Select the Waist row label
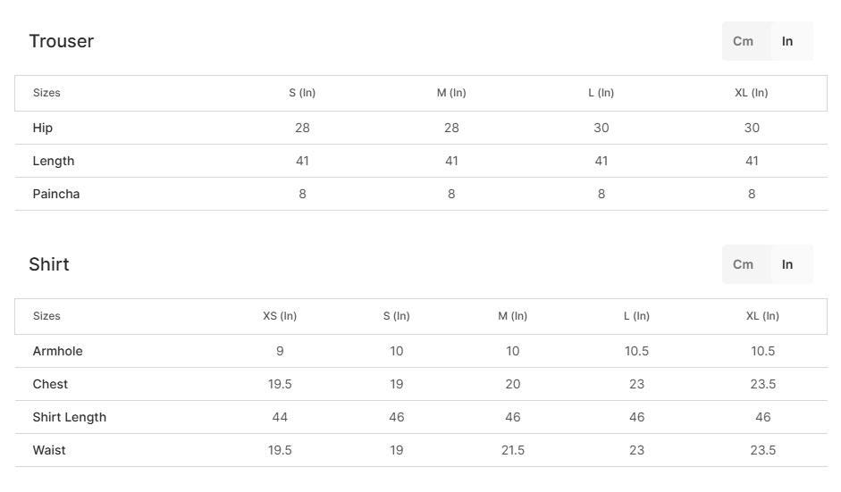841x492 pixels. pos(49,450)
